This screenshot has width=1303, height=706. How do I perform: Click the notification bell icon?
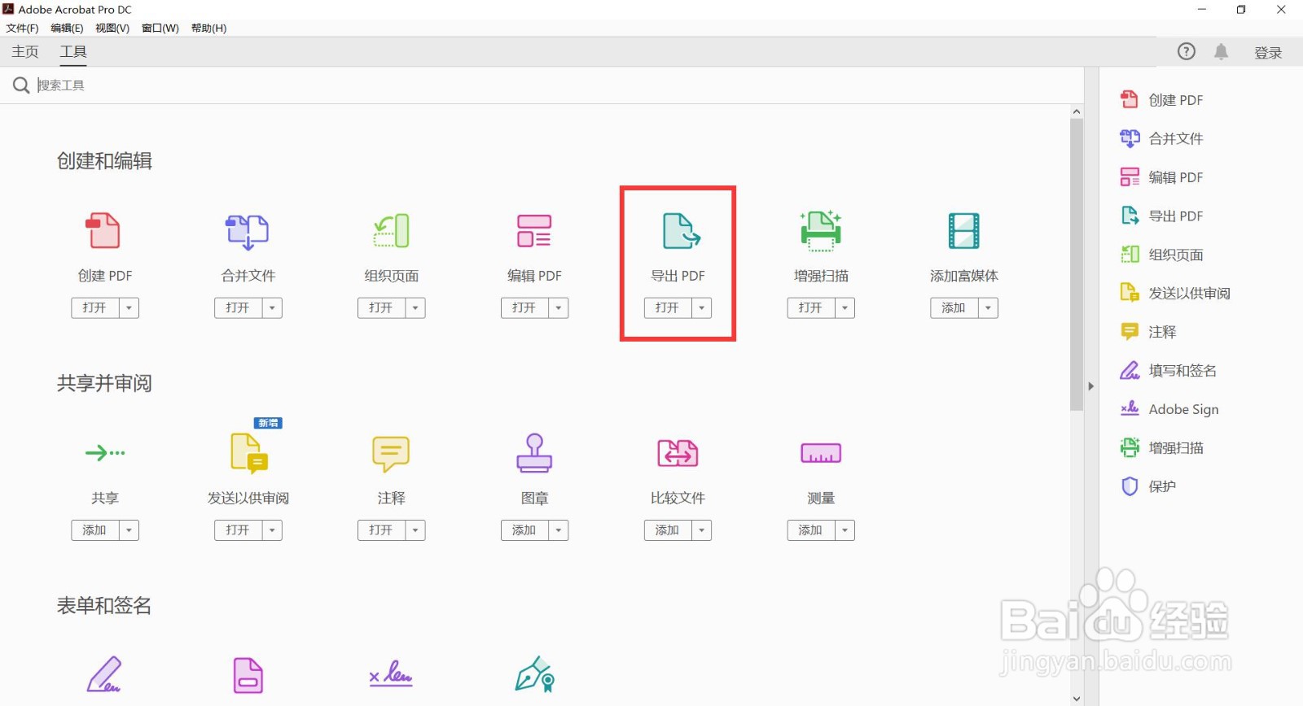(1221, 52)
